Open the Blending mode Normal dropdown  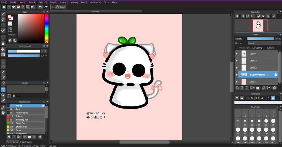pos(264,43)
